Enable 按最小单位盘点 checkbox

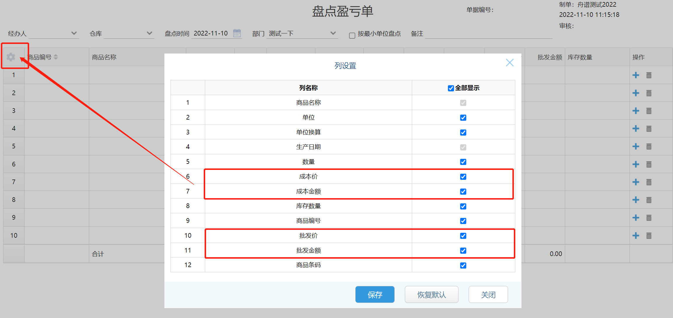[352, 35]
